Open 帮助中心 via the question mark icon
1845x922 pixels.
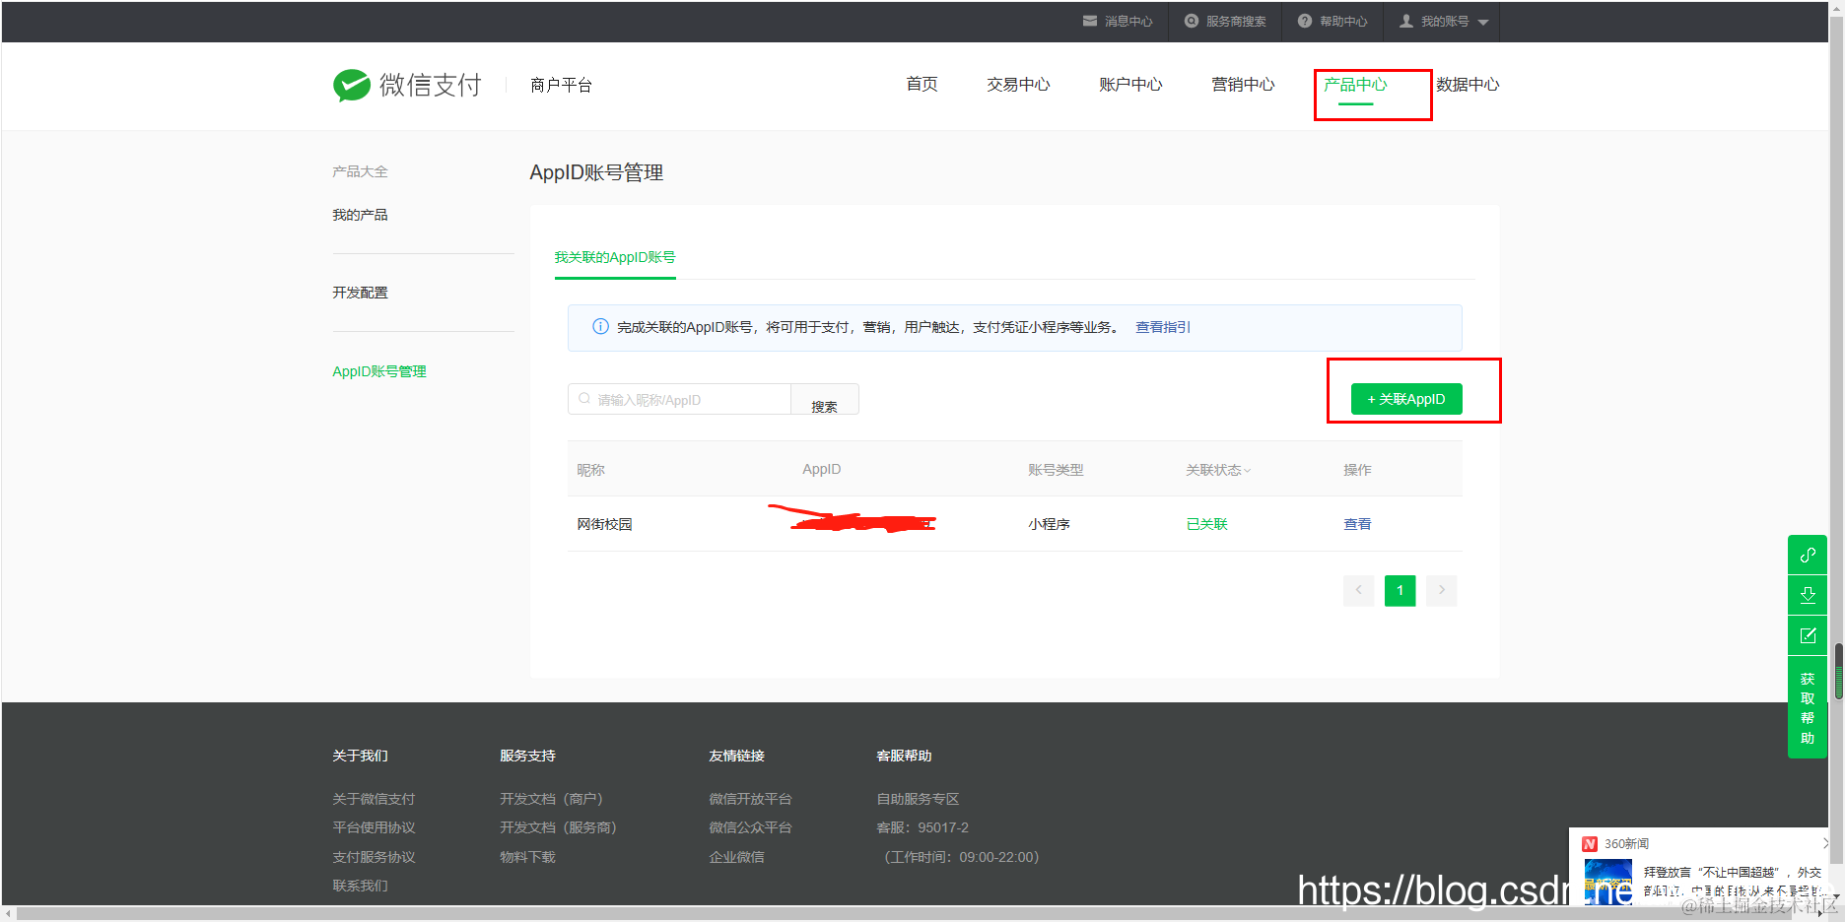tap(1304, 21)
